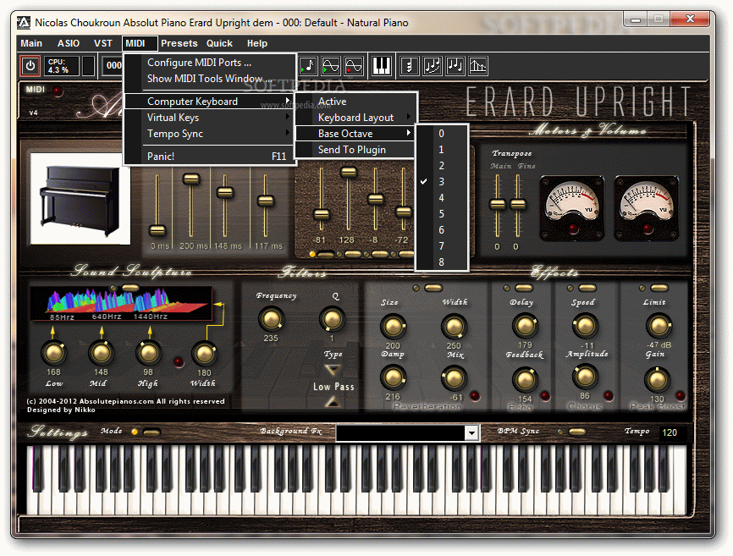733x556 pixels.
Task: Click the Frequency knob showing 235
Action: [x=271, y=319]
